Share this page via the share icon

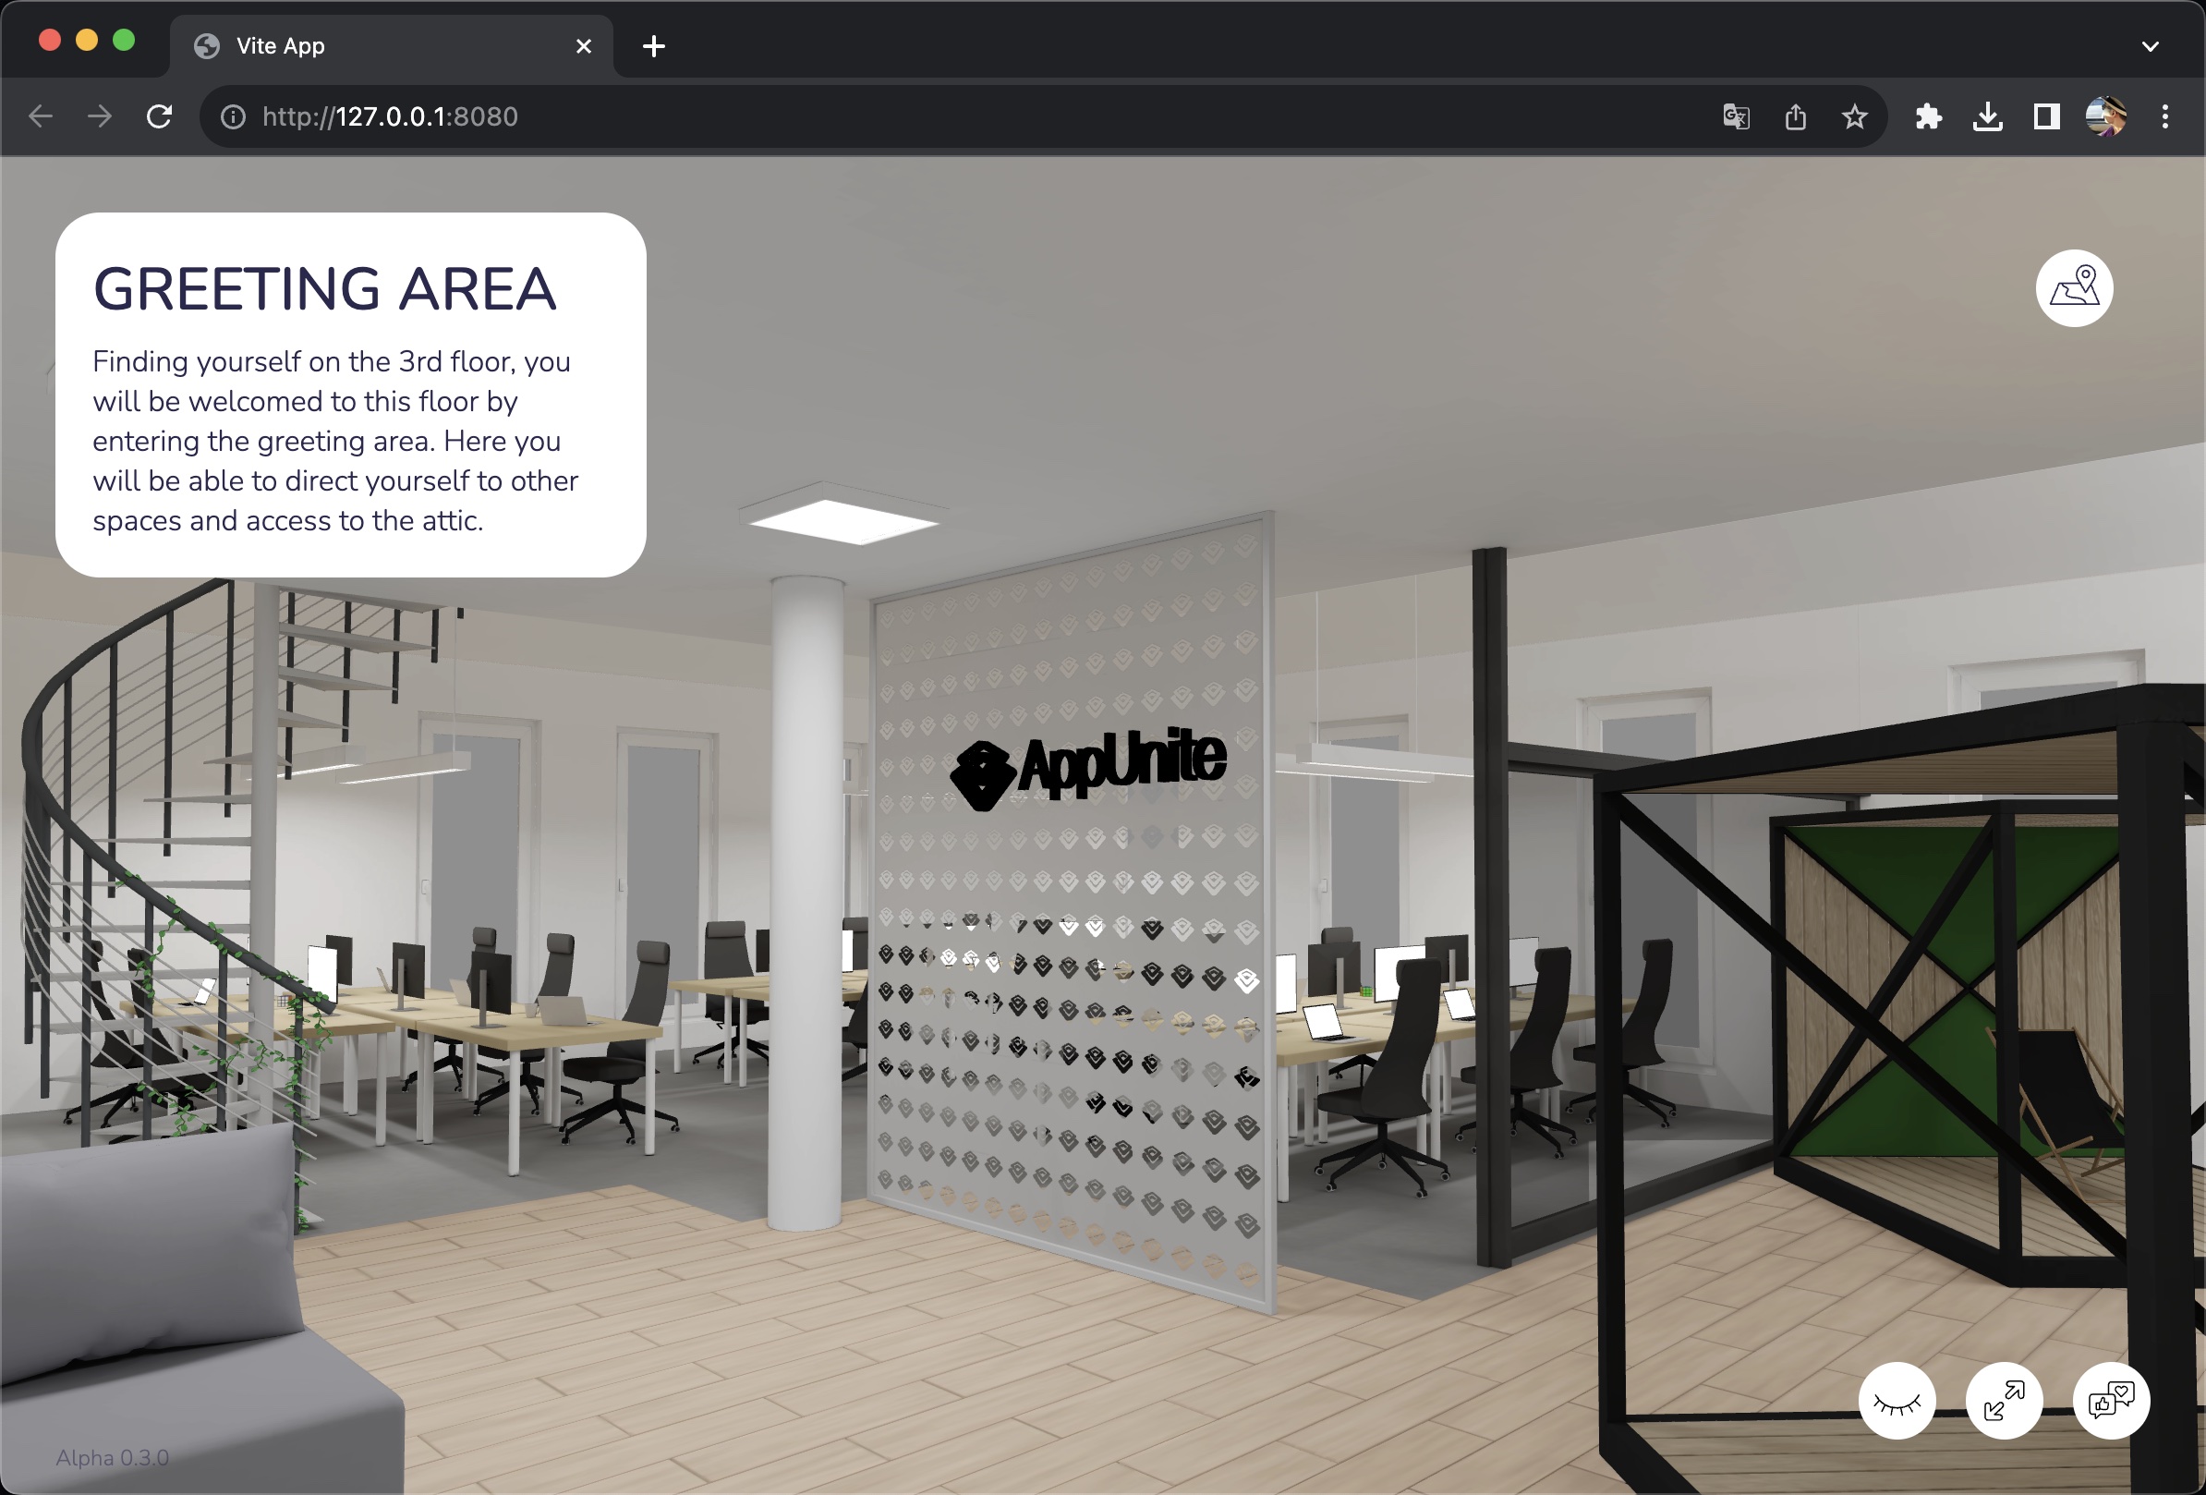point(1794,116)
